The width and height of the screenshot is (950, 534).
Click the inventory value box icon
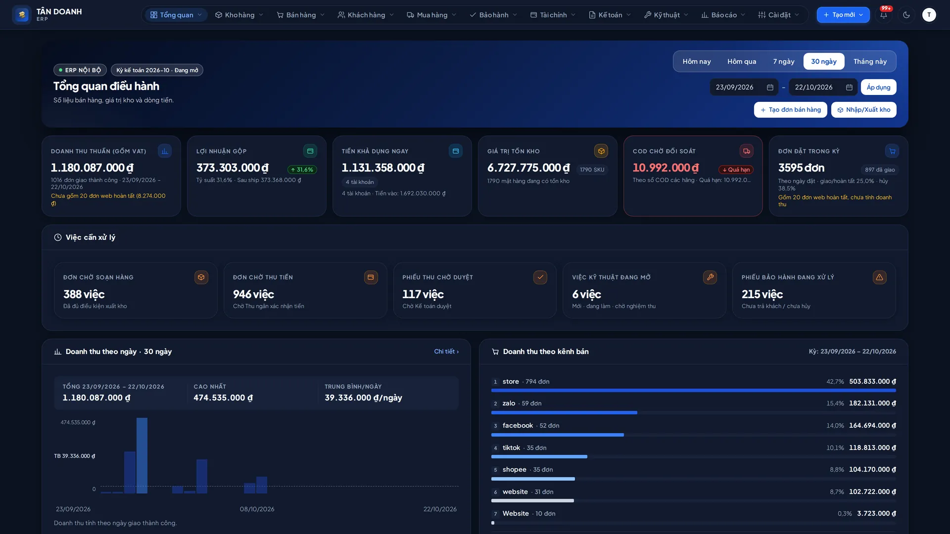tap(601, 151)
